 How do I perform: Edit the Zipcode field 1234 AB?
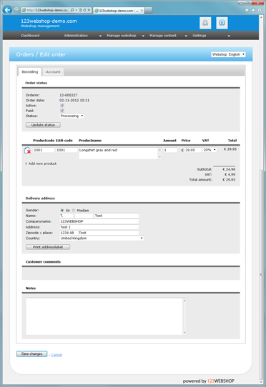(69, 233)
